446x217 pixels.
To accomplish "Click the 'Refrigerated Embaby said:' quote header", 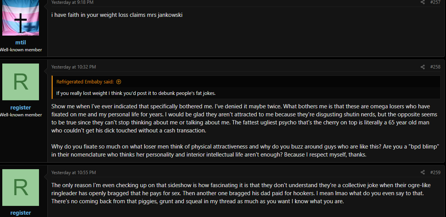I will (85, 82).
